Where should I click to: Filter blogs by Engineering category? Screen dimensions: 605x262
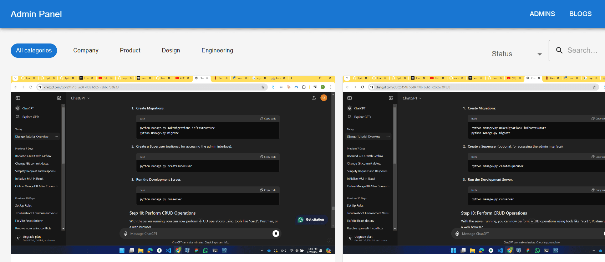click(217, 51)
